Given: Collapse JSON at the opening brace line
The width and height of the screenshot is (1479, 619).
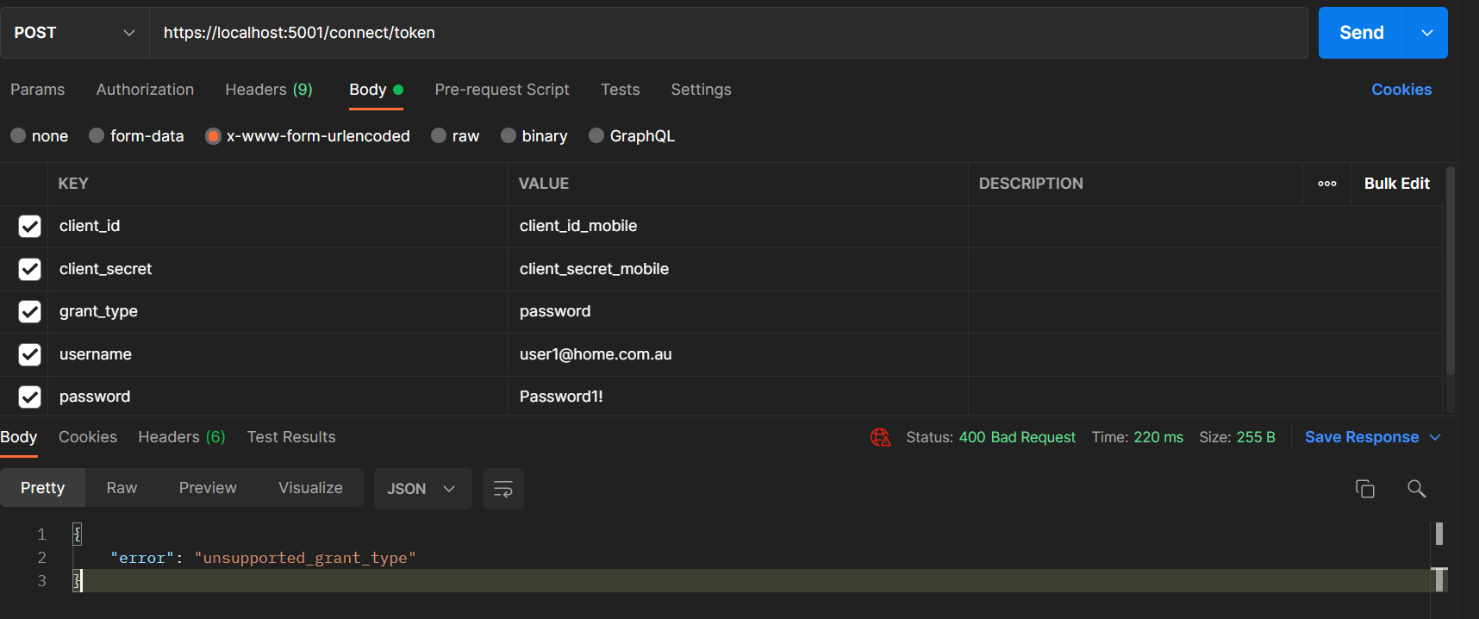Looking at the screenshot, I should pyautogui.click(x=77, y=535).
